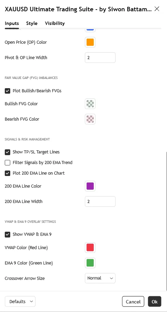Close the indicator settings dialog
This screenshot has width=167, height=312.
[157, 9]
